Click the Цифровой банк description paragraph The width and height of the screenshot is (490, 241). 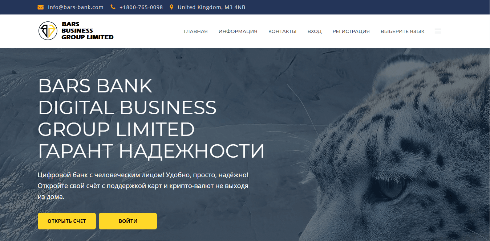tap(143, 186)
